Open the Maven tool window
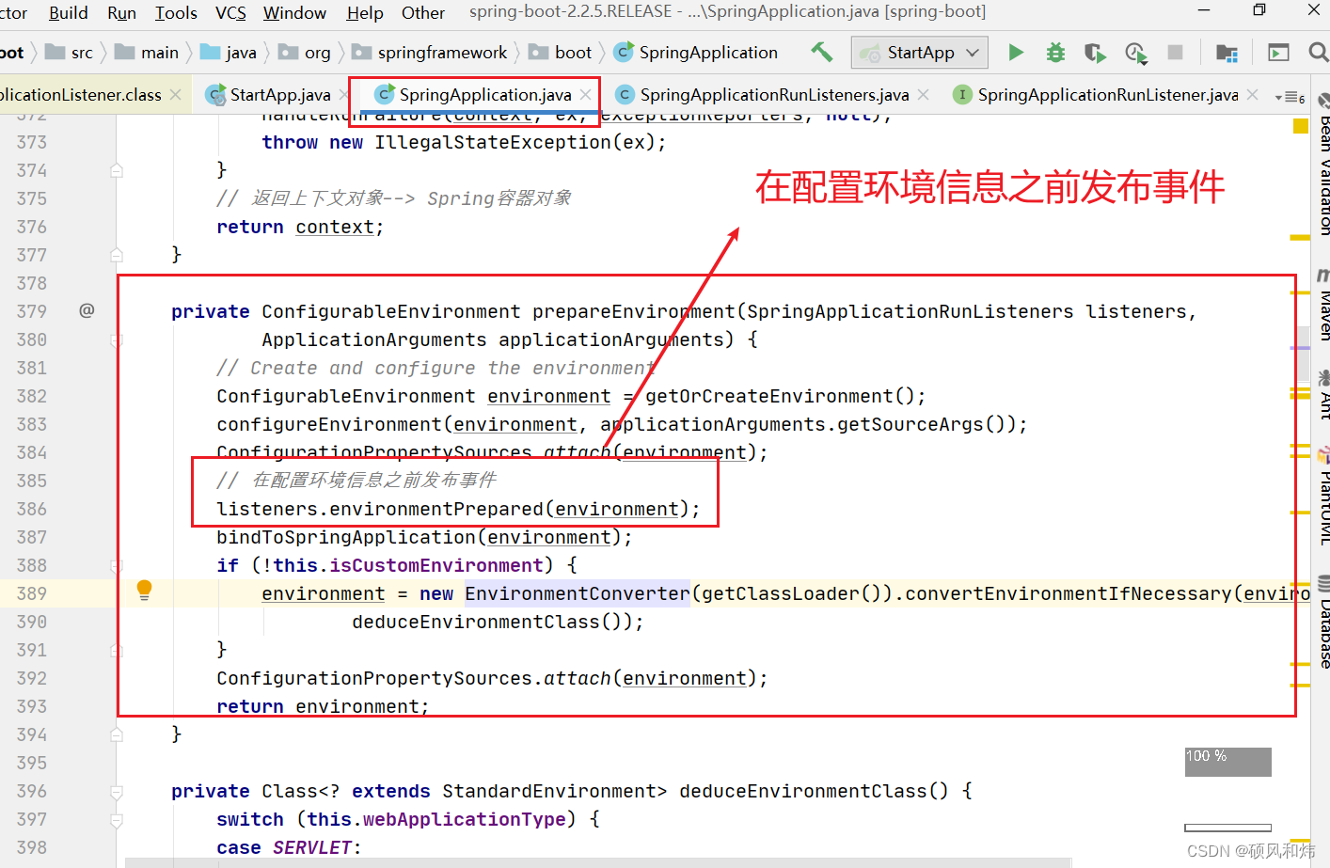1330x868 pixels. click(1323, 306)
